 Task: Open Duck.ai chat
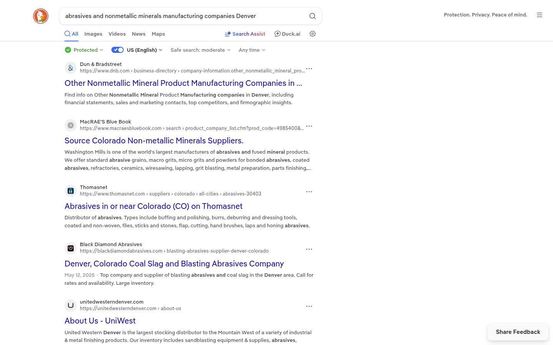click(x=287, y=34)
